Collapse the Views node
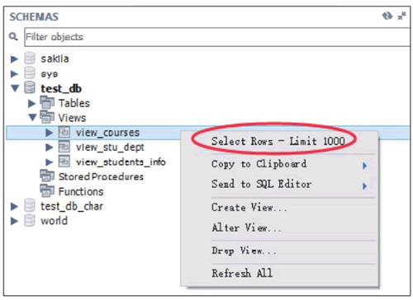This screenshot has height=300, width=413. 32,118
